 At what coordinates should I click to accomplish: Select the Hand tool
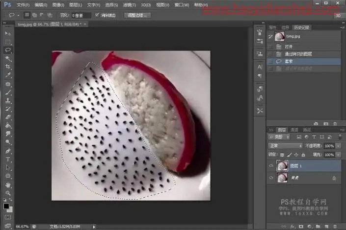pyautogui.click(x=8, y=185)
